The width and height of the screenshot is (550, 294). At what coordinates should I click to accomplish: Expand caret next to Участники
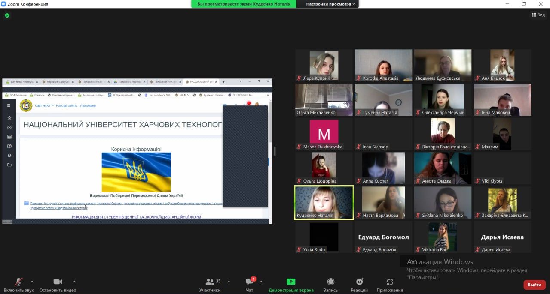(x=229, y=282)
